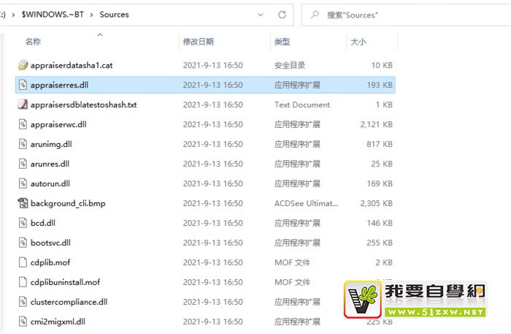This screenshot has height=334, width=511.
Task: Click the bcd.dll file icon
Action: coord(23,222)
